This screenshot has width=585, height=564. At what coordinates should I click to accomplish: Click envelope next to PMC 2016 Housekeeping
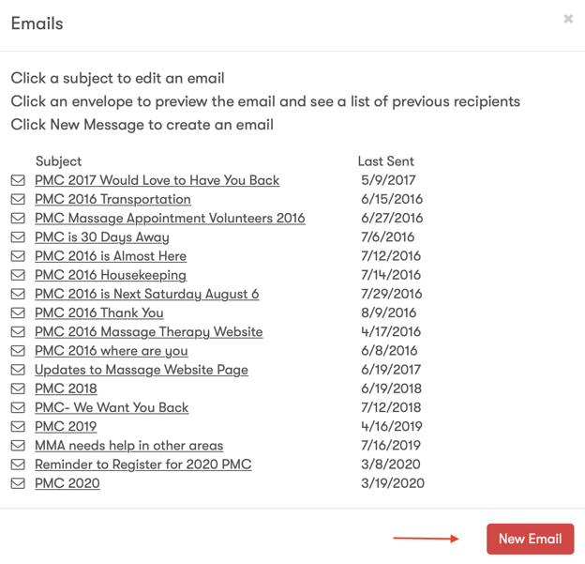[18, 275]
